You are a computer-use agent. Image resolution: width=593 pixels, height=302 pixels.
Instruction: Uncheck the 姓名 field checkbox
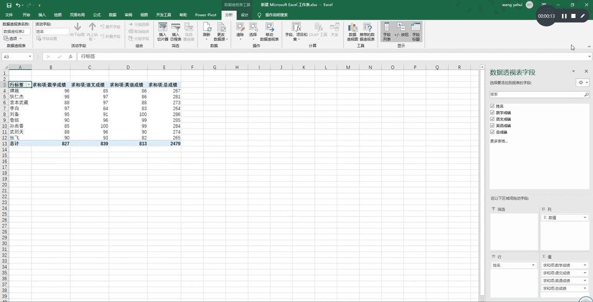pos(493,106)
